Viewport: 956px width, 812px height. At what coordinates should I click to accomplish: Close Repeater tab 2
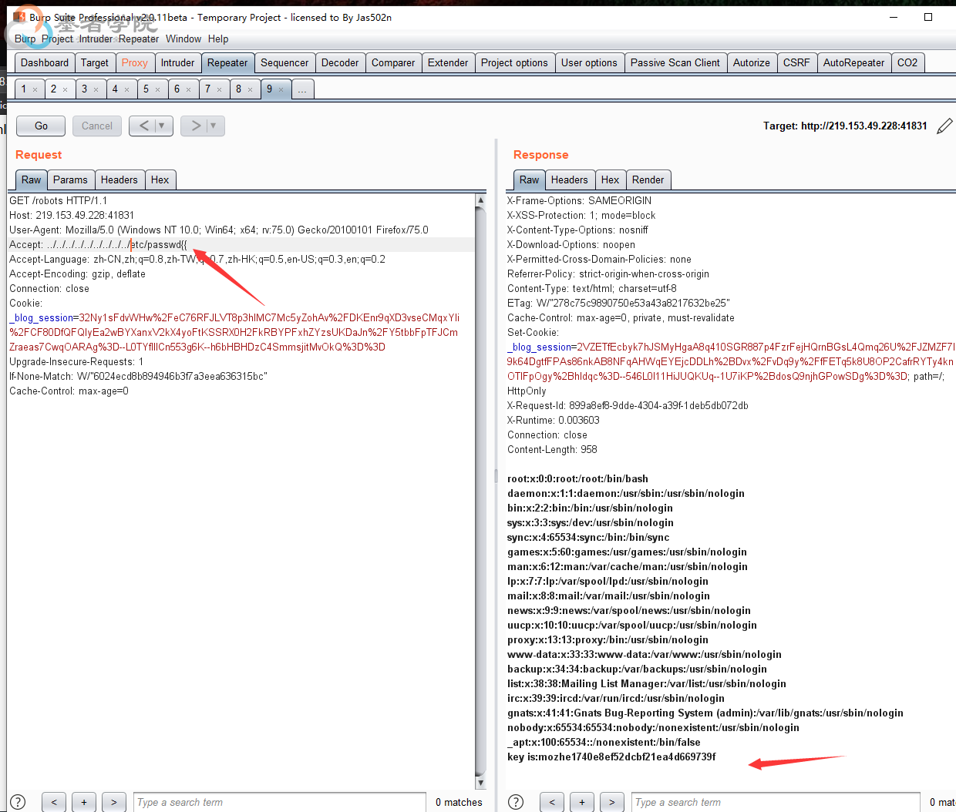pos(65,90)
